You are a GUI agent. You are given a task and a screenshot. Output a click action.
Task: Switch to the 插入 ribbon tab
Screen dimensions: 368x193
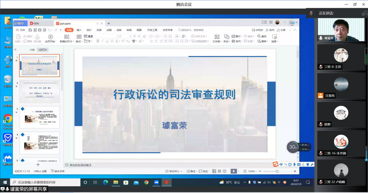tap(79, 30)
